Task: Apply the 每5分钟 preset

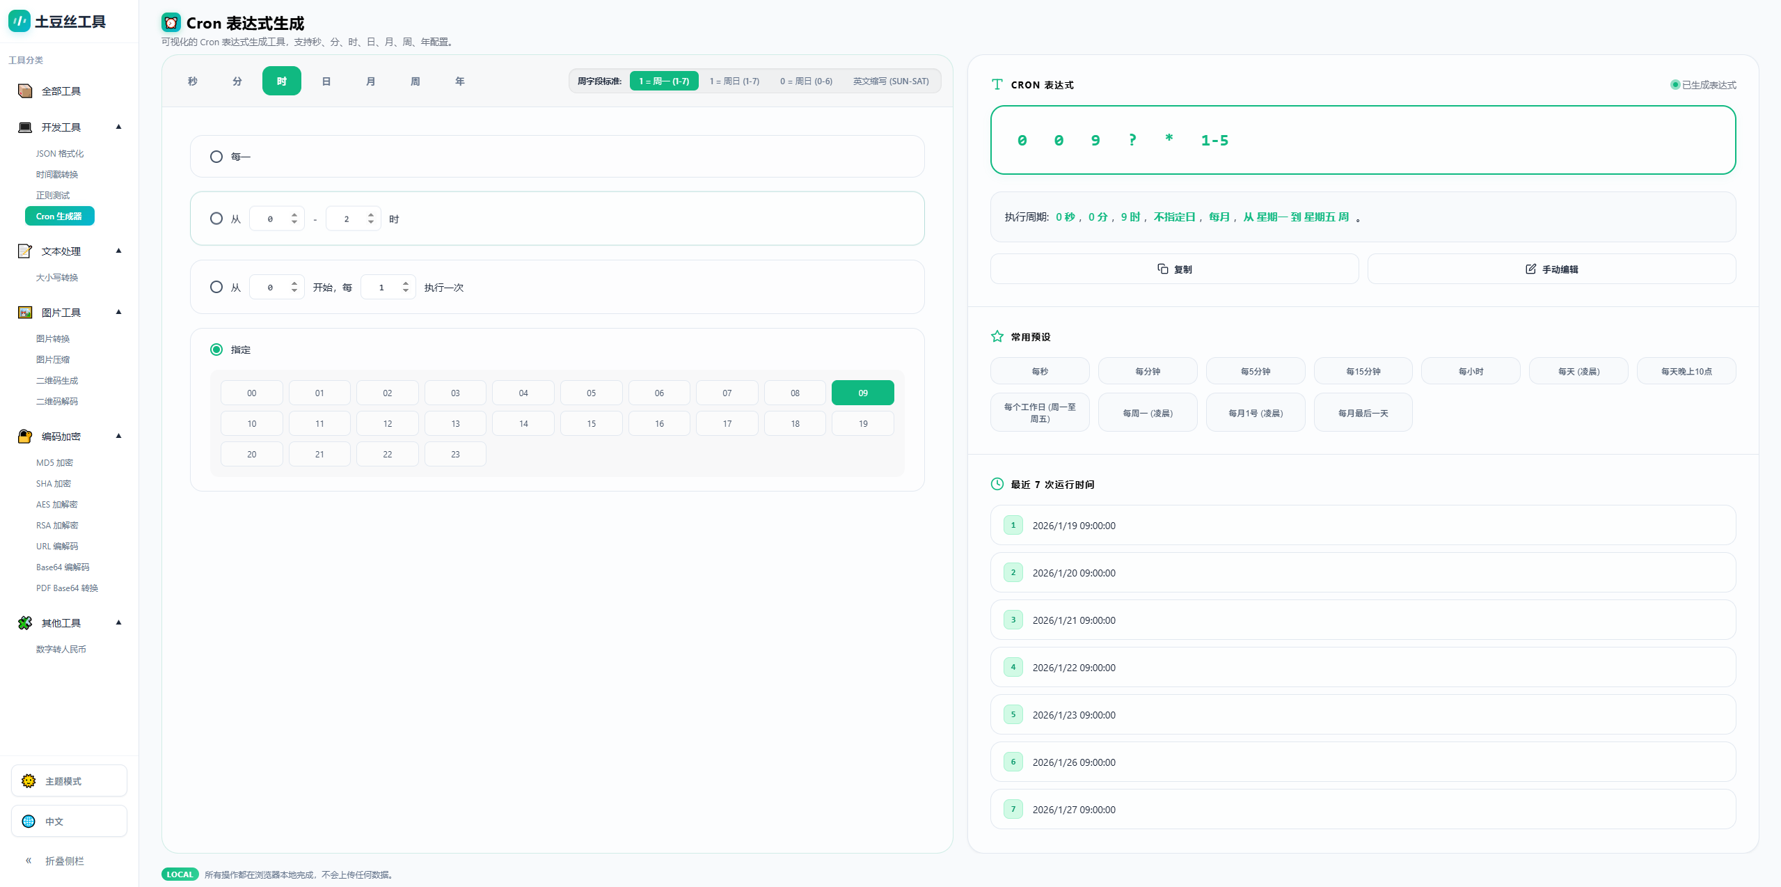Action: (x=1255, y=371)
